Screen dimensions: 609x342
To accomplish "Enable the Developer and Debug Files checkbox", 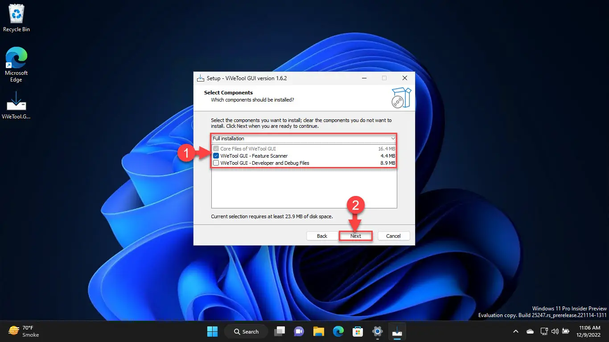I will pos(216,163).
